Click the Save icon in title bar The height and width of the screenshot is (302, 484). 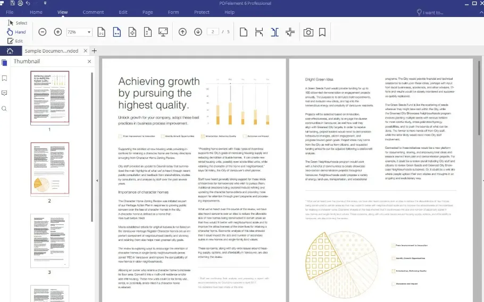[x=12, y=3]
